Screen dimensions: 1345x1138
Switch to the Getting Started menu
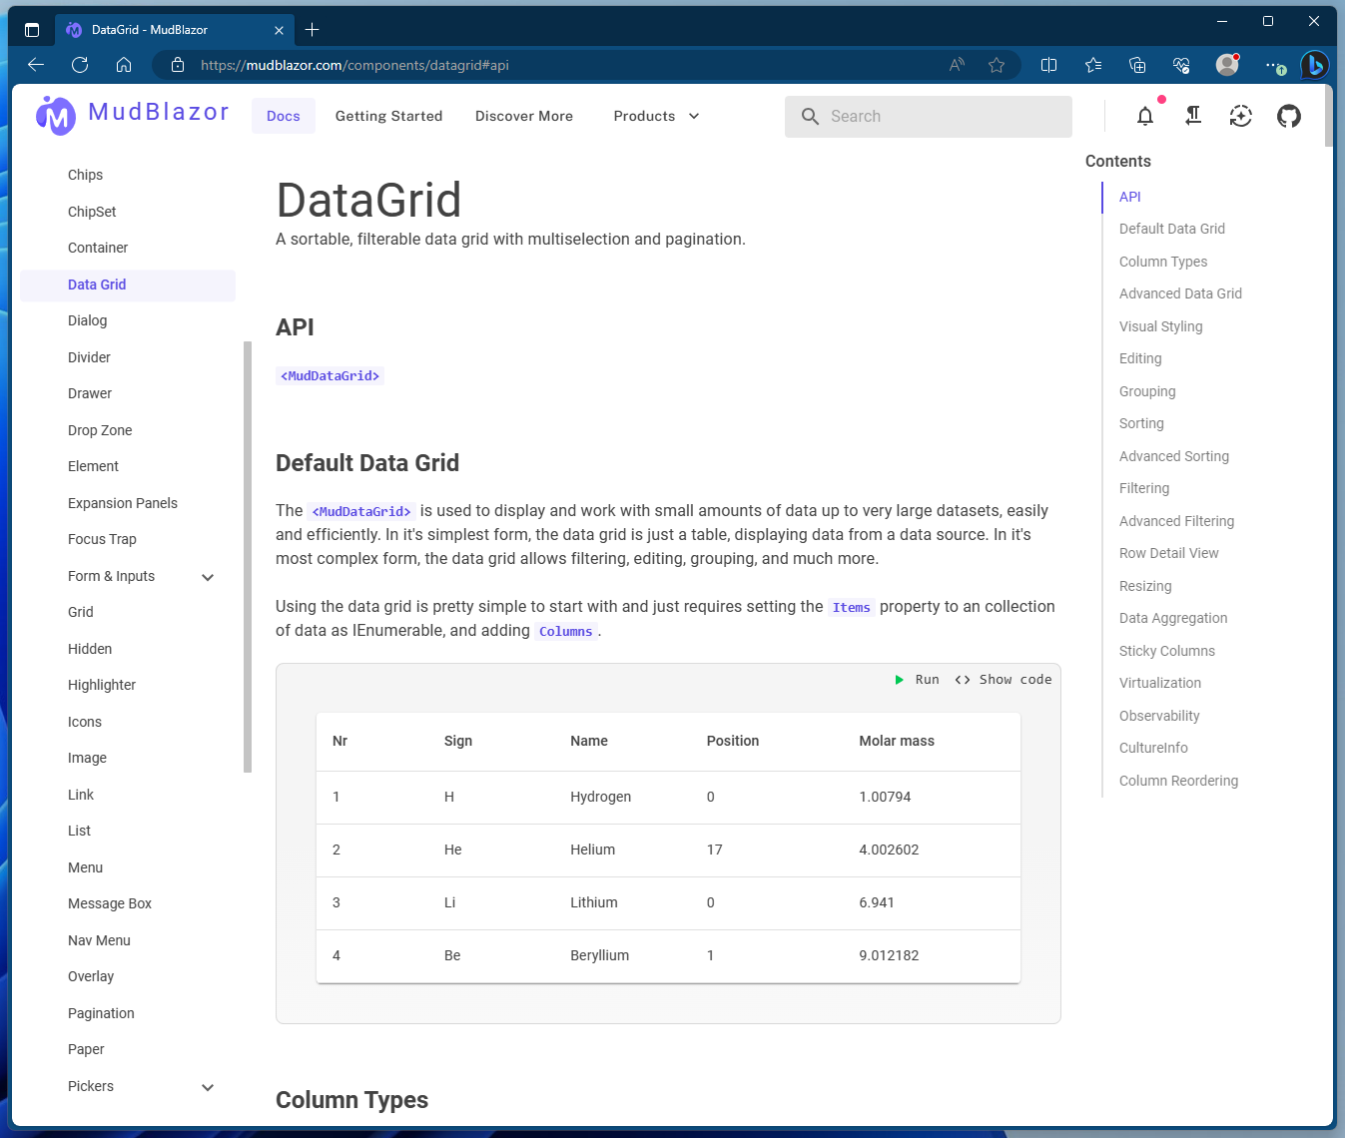click(x=388, y=116)
